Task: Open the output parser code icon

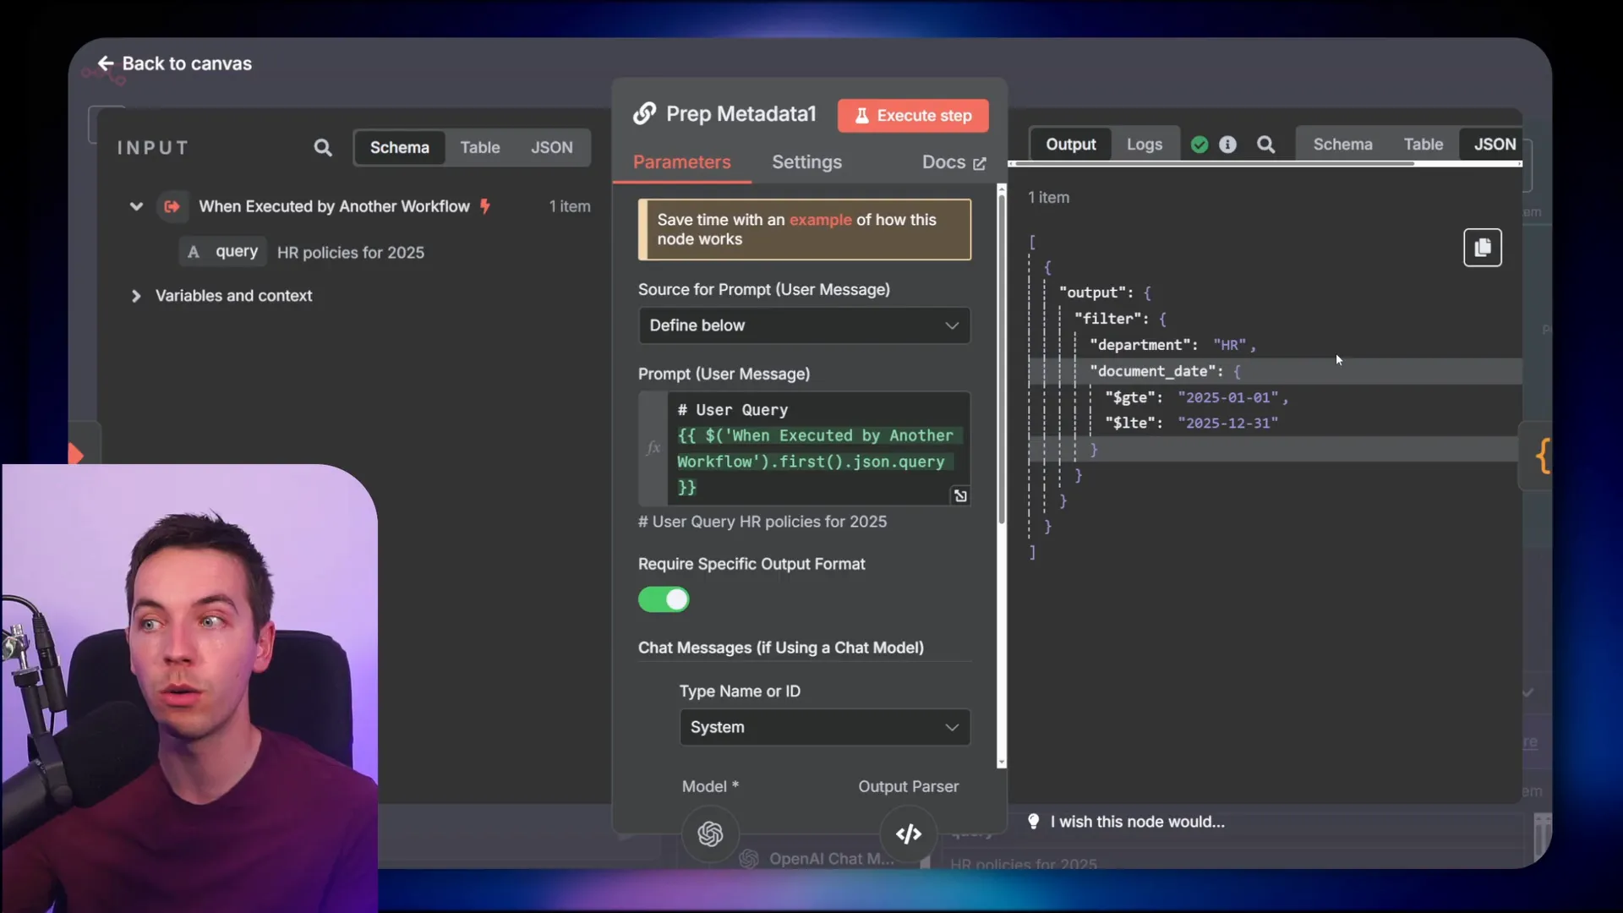Action: tap(909, 834)
